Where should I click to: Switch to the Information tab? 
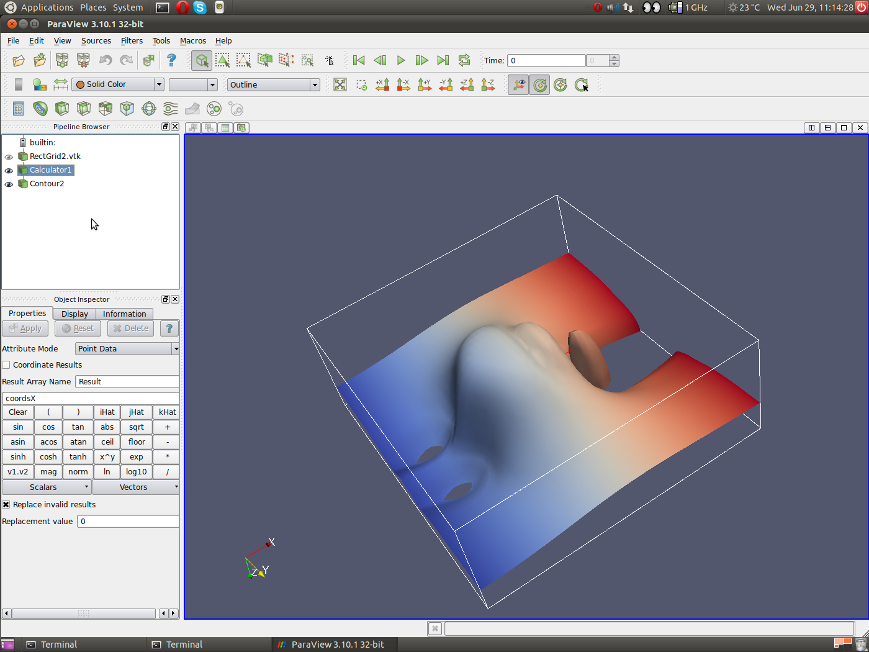(x=124, y=314)
